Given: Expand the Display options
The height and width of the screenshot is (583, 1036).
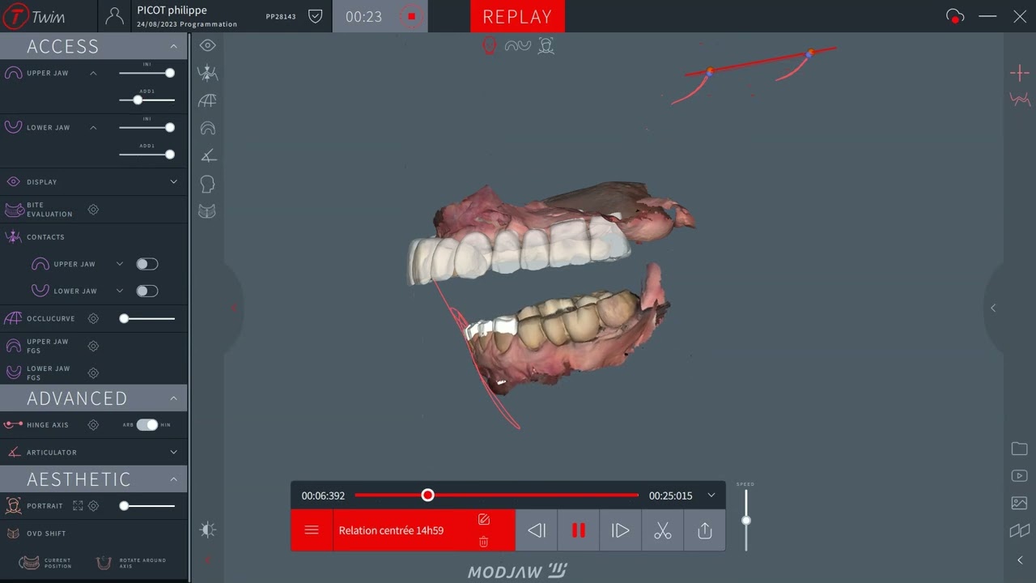Looking at the screenshot, I should [173, 182].
